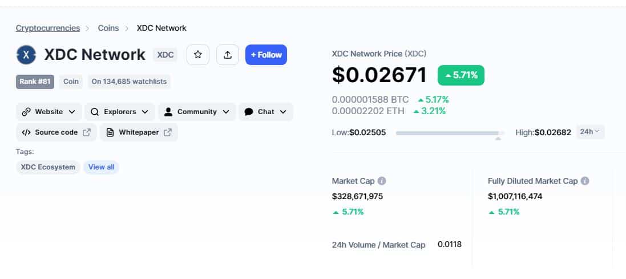
Task: Change the 24h timeframe selector
Action: click(x=590, y=132)
